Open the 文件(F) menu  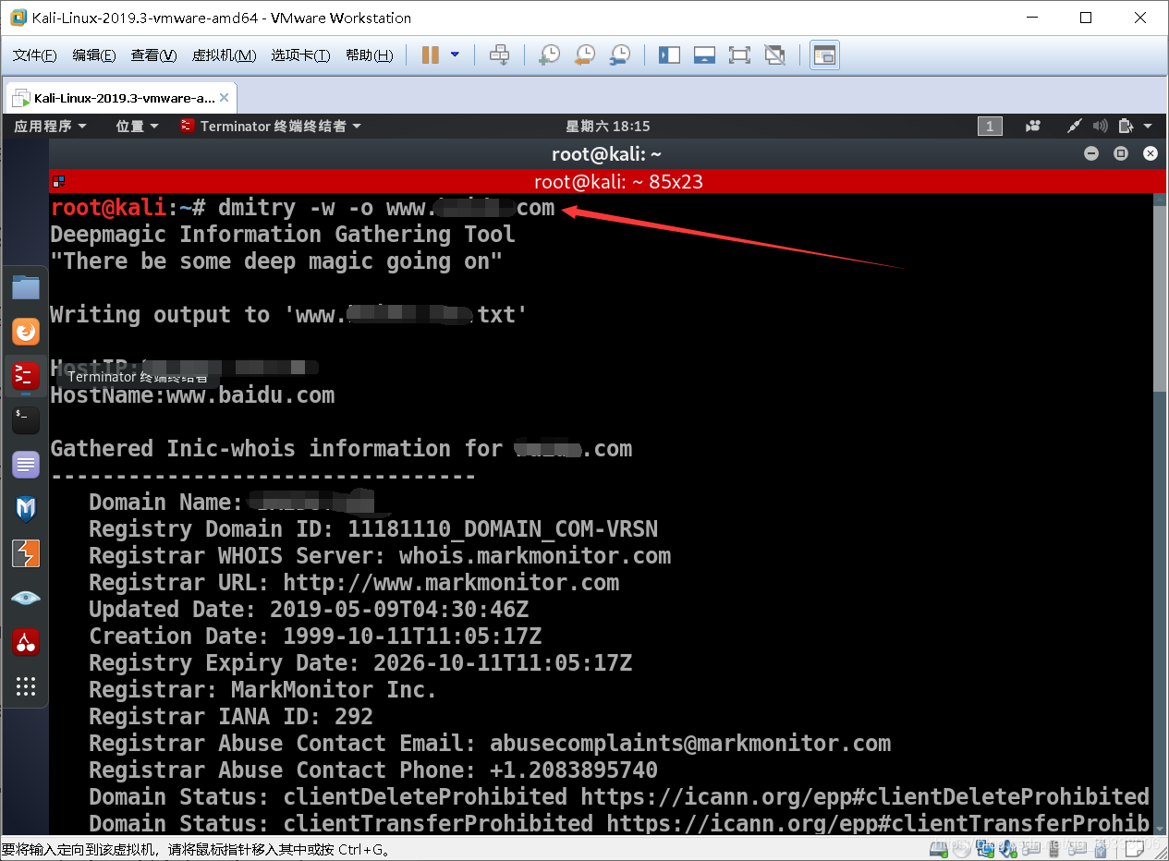(35, 55)
